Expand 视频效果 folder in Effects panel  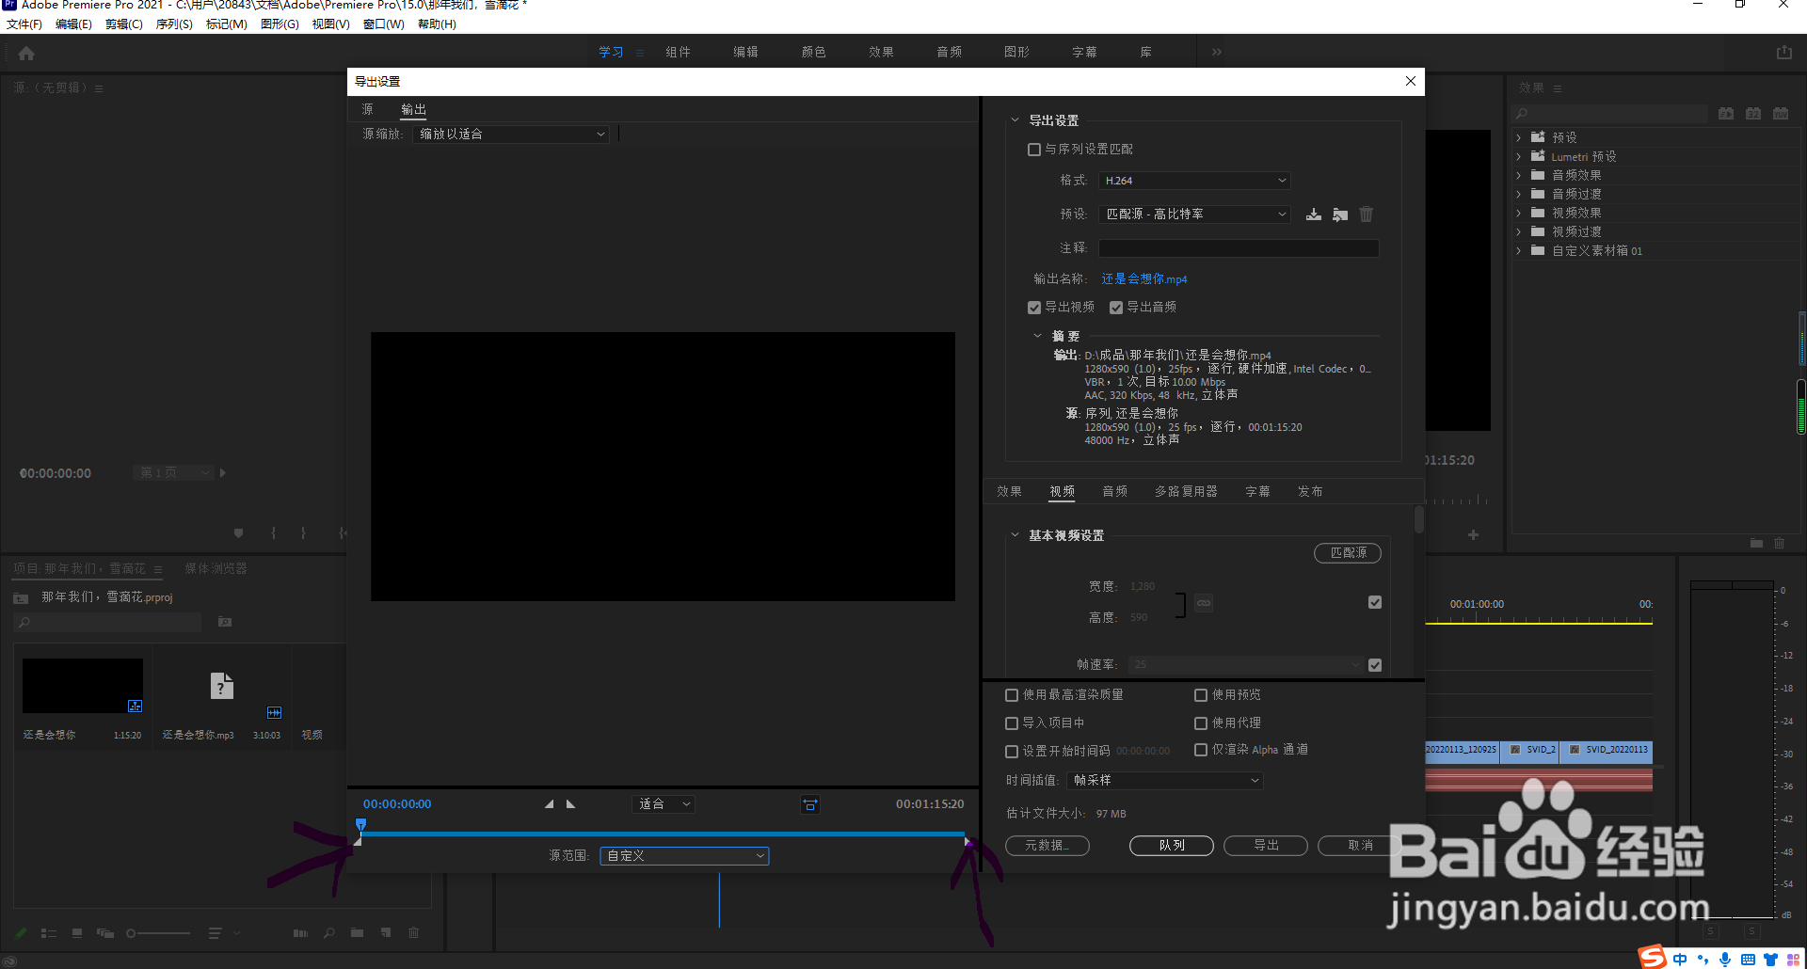(x=1518, y=214)
